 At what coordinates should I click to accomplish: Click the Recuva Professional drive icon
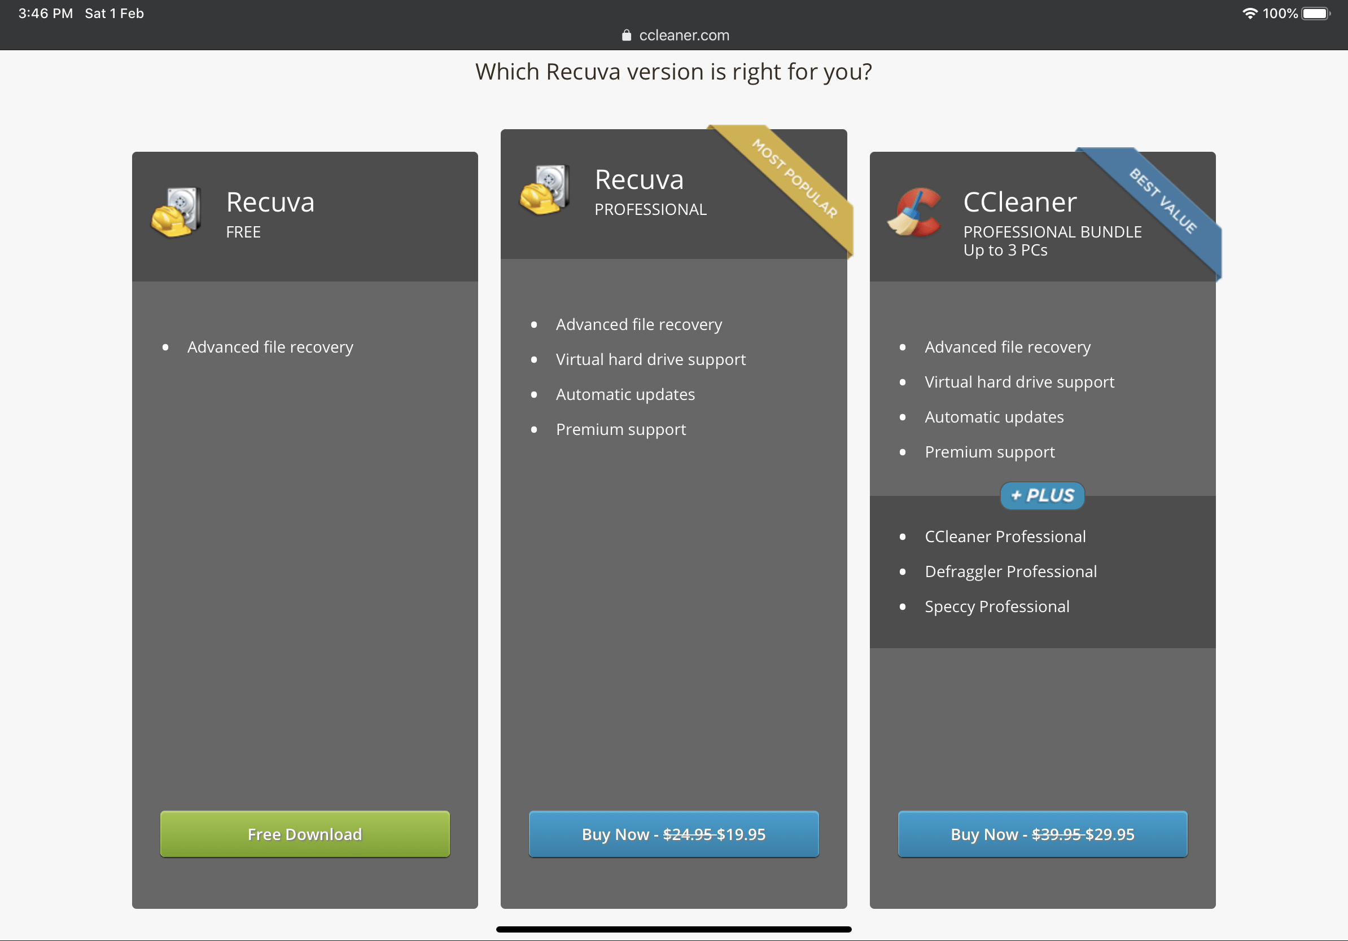(x=545, y=190)
